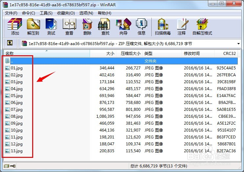Select the parent folder '..' icon

pyautogui.click(x=8, y=61)
